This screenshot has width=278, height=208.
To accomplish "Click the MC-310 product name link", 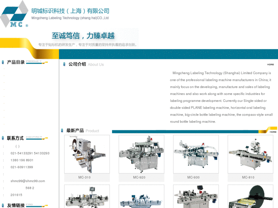I will [x=85, y=177].
